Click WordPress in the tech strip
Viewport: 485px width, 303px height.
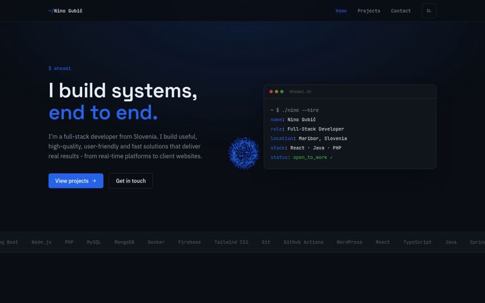point(349,242)
